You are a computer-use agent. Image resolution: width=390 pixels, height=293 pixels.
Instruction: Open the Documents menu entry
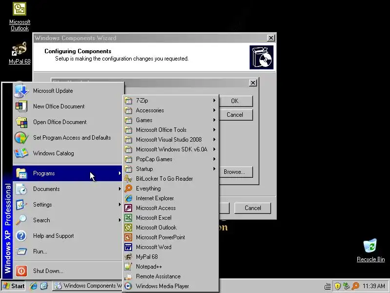click(67, 189)
